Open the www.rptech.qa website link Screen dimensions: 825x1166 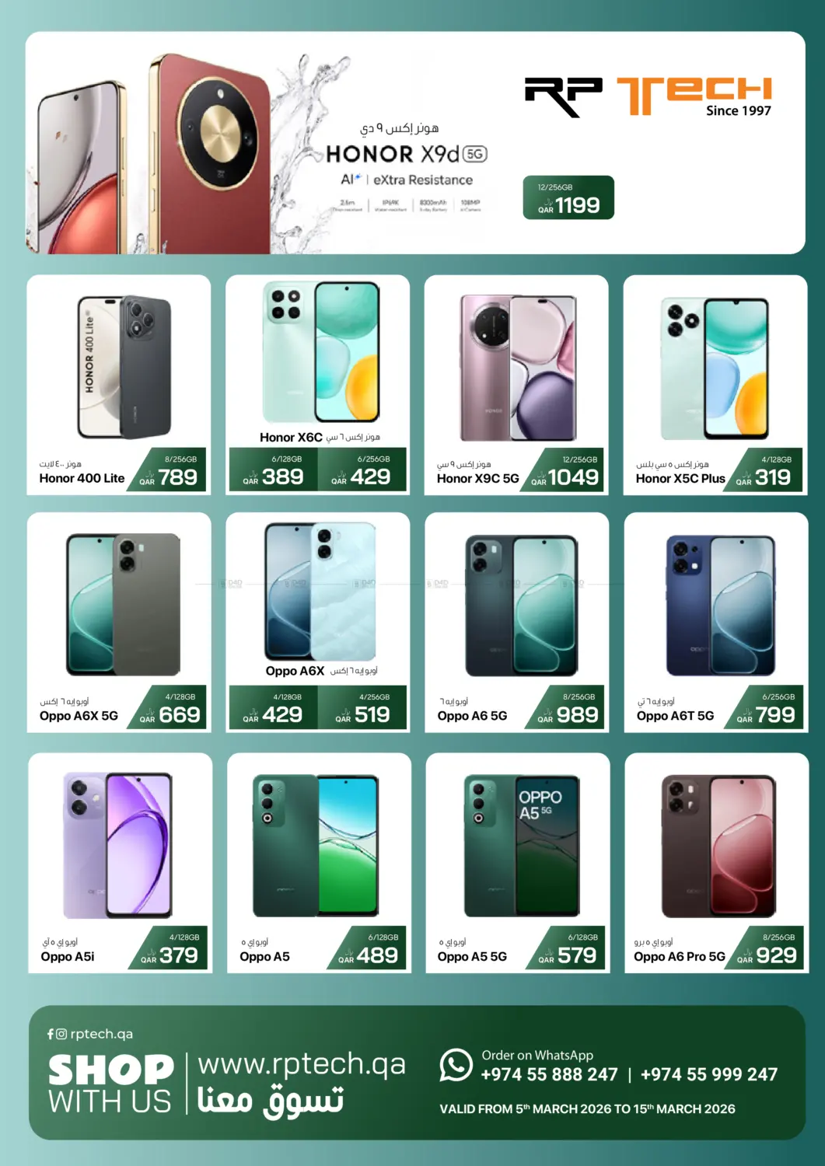coord(302,1063)
